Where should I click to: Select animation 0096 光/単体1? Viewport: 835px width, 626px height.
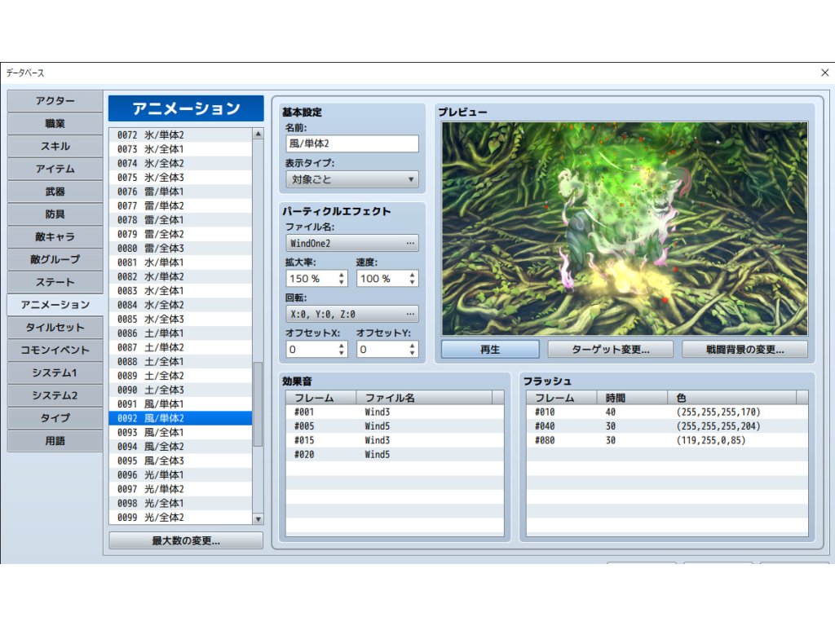[x=179, y=475]
